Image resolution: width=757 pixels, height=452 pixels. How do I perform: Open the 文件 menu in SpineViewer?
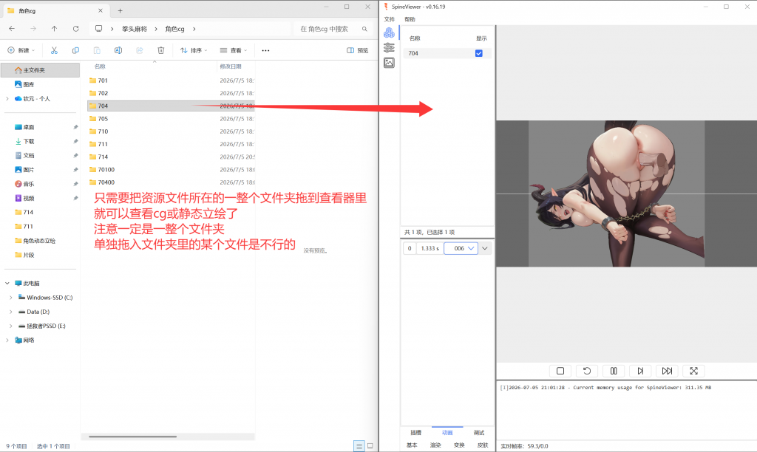[x=389, y=19]
